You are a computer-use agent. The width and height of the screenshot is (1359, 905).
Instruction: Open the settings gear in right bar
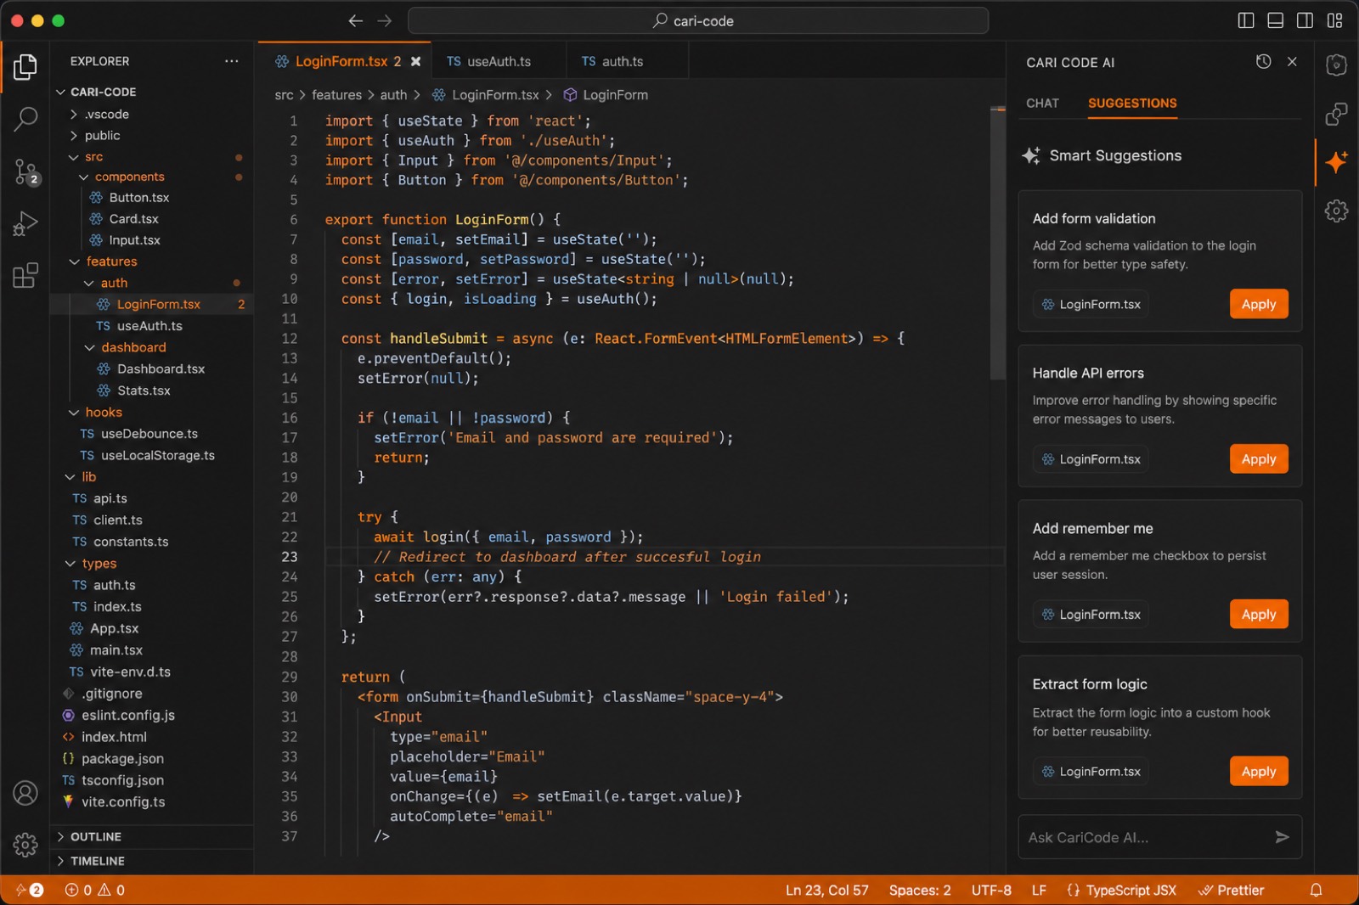click(x=1336, y=211)
